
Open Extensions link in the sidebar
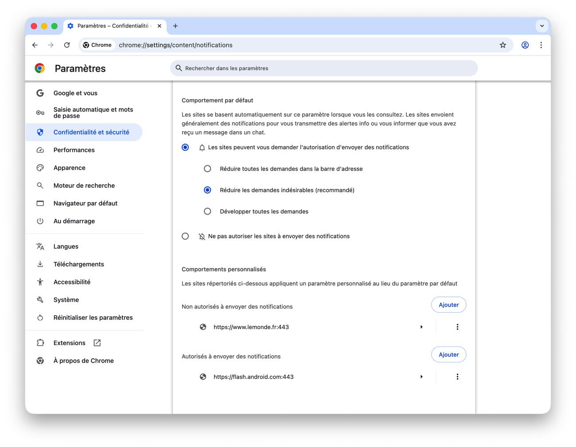click(x=70, y=343)
